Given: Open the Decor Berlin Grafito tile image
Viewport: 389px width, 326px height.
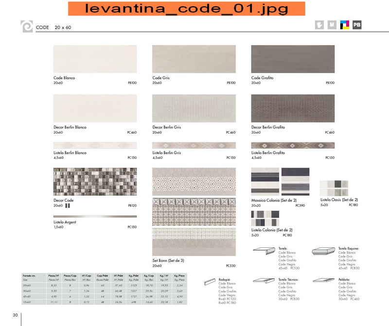Looking at the screenshot, I should click(x=293, y=108).
